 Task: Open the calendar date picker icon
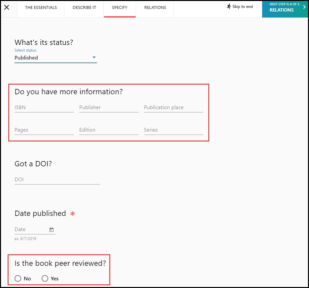point(51,229)
